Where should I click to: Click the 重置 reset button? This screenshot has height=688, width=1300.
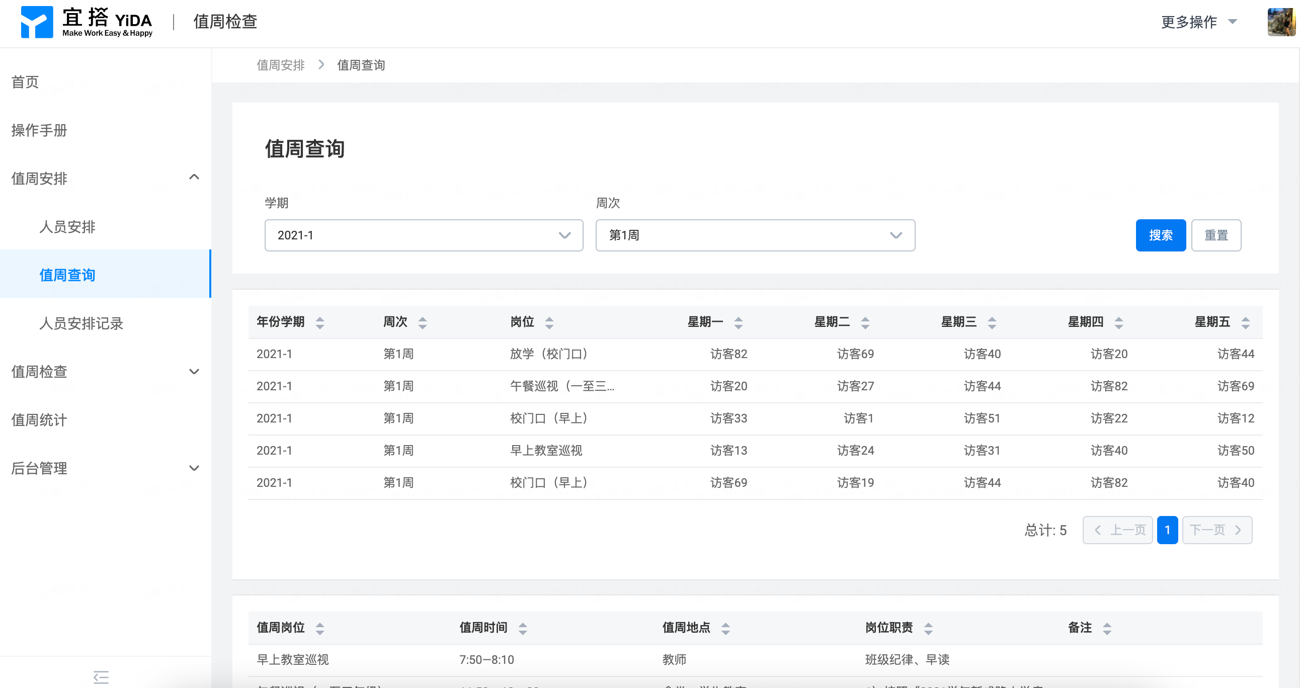tap(1215, 235)
